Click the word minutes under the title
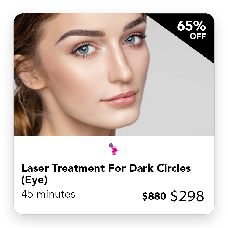228x228 pixels. click(x=56, y=194)
